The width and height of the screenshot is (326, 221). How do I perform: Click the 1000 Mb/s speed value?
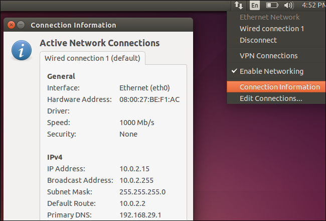[137, 123]
